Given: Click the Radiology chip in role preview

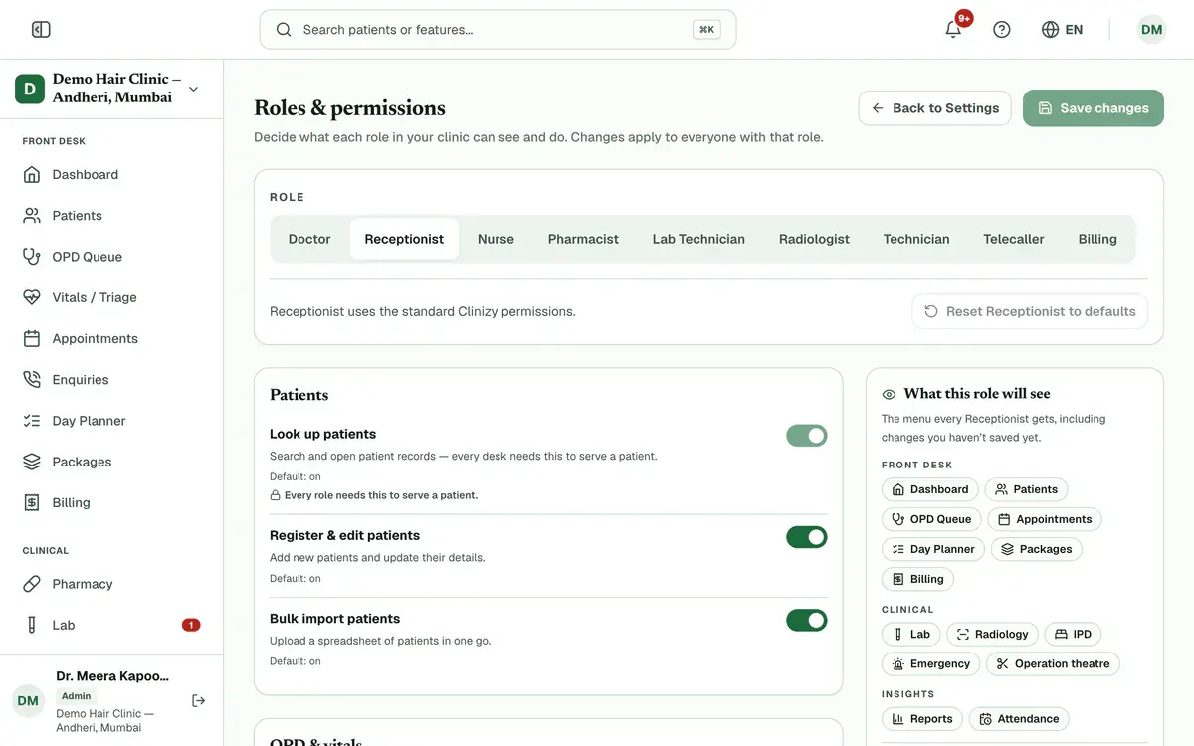Looking at the screenshot, I should 992,635.
